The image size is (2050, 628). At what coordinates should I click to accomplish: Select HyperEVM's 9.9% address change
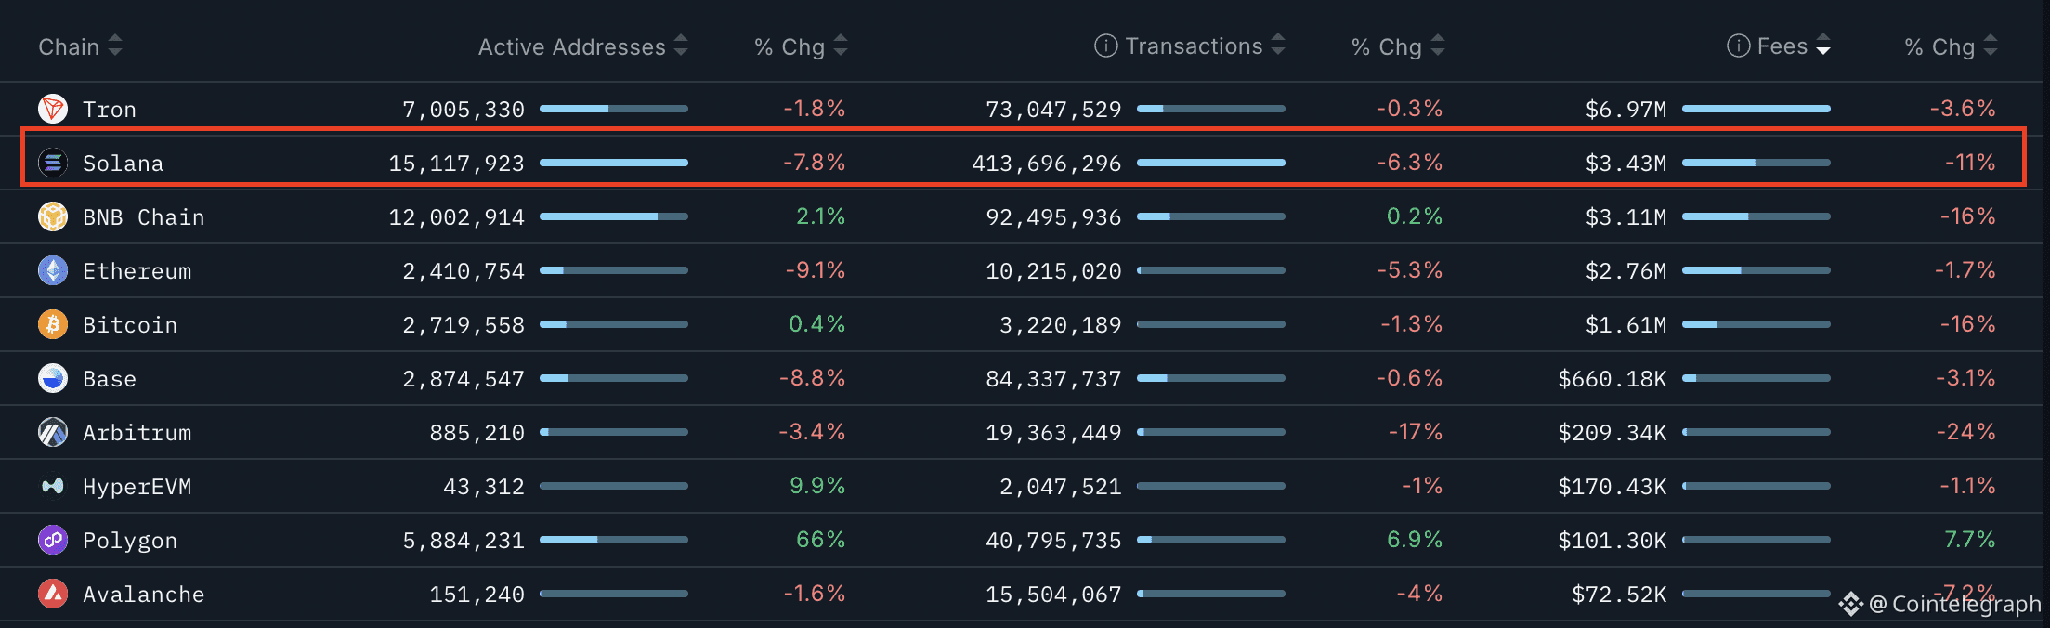pyautogui.click(x=817, y=486)
